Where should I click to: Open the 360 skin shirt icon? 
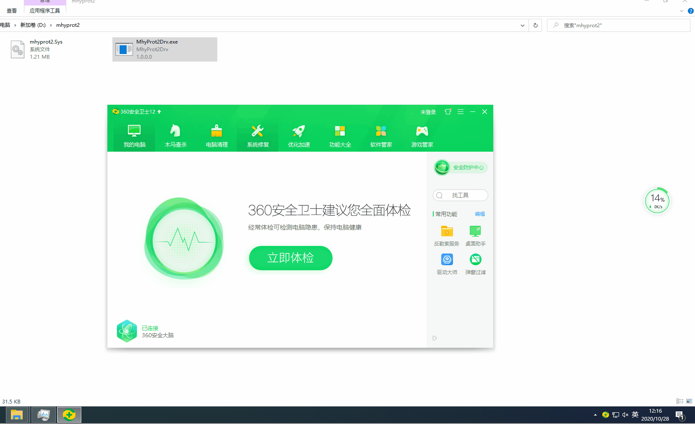coord(448,112)
